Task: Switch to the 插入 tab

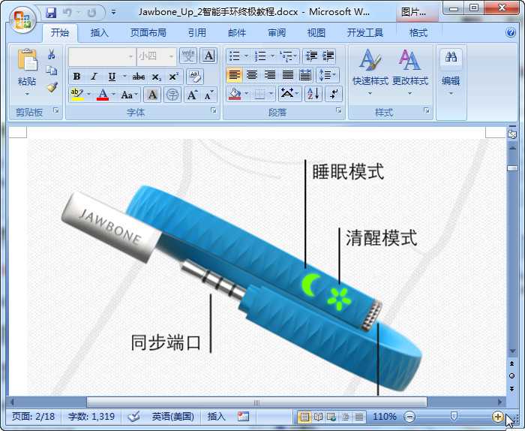Action: (x=100, y=33)
